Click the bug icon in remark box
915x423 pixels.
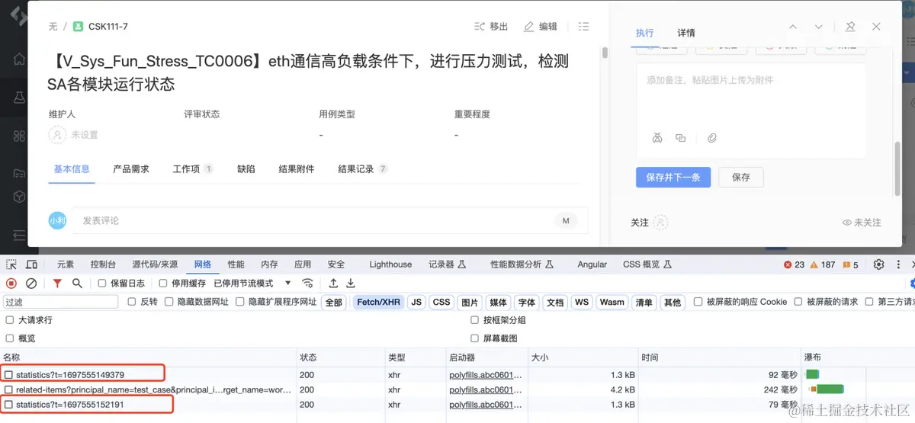657,138
